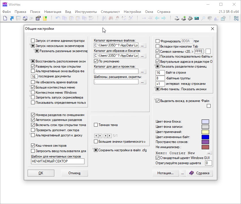Open font chooser next to Courier New
Screen dimensions: 241x204
(209, 153)
